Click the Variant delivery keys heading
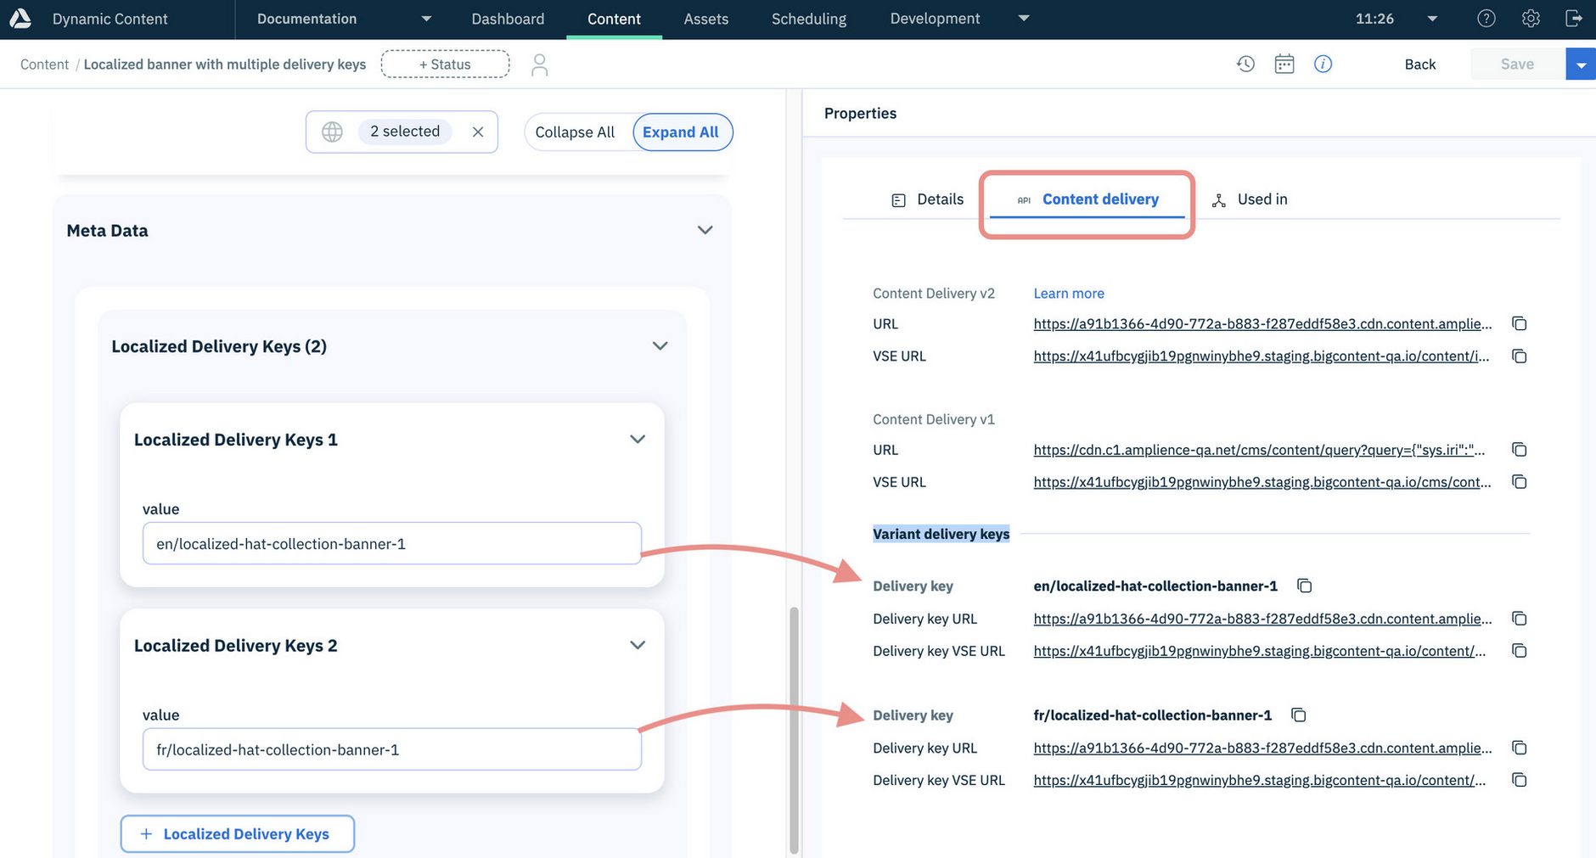Image resolution: width=1596 pixels, height=858 pixels. 941,534
